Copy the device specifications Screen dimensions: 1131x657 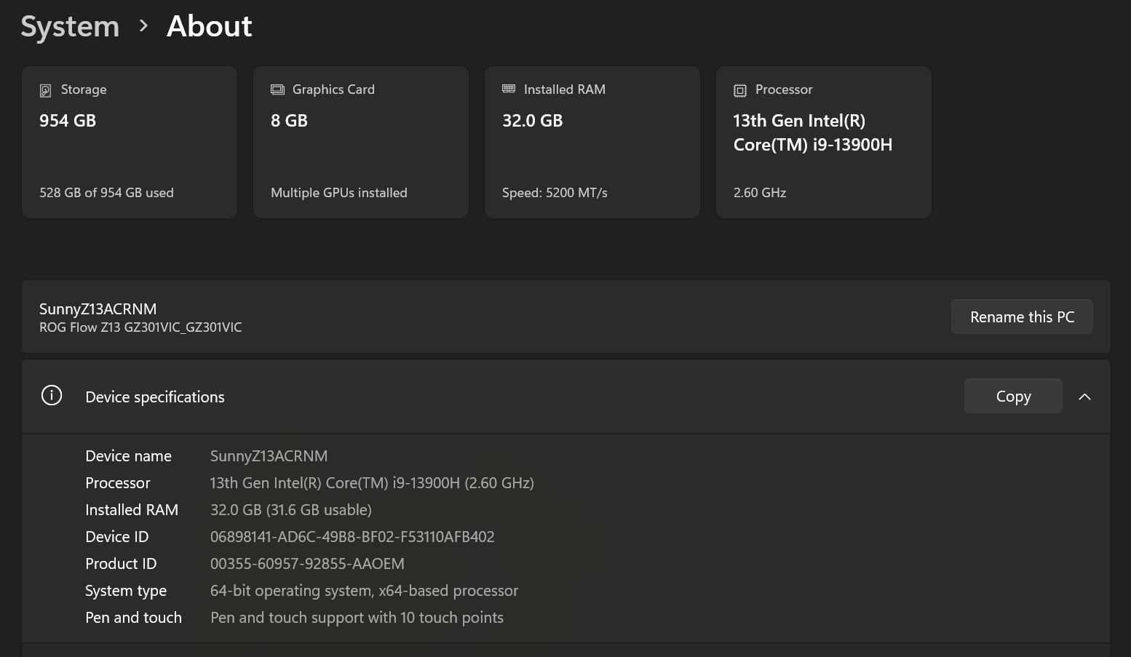click(x=1012, y=397)
